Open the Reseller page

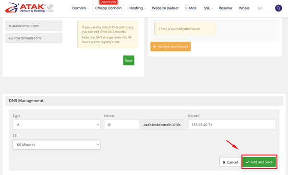click(226, 8)
